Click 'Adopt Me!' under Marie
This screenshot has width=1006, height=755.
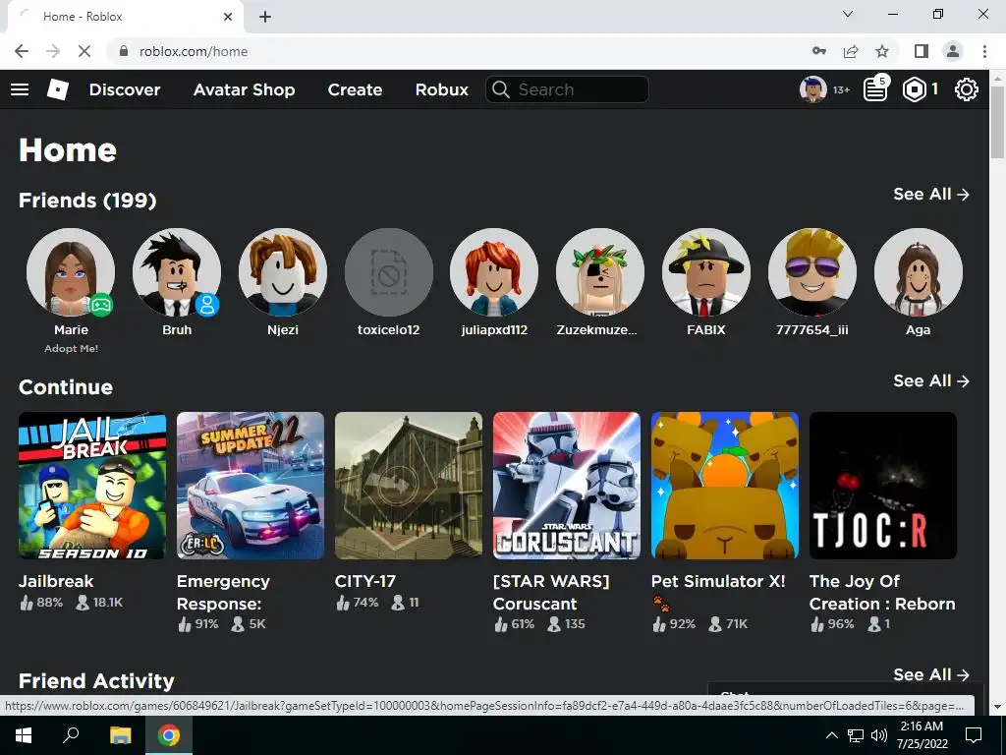pos(71,349)
